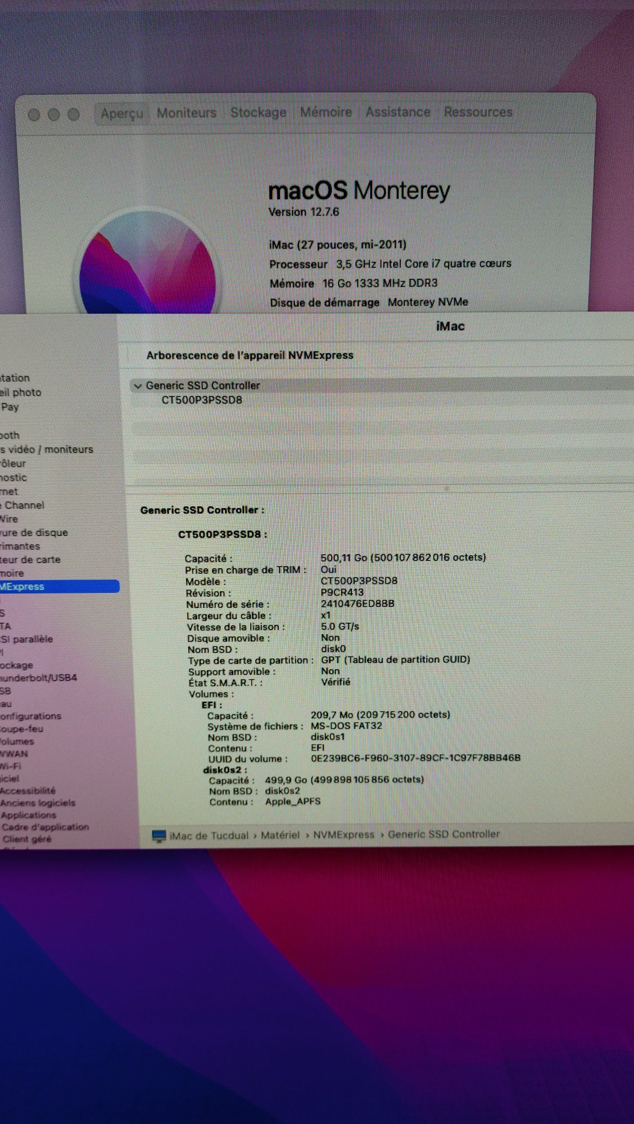Select Cadre d'application in the sidebar
Image resolution: width=634 pixels, height=1124 pixels.
(x=46, y=827)
